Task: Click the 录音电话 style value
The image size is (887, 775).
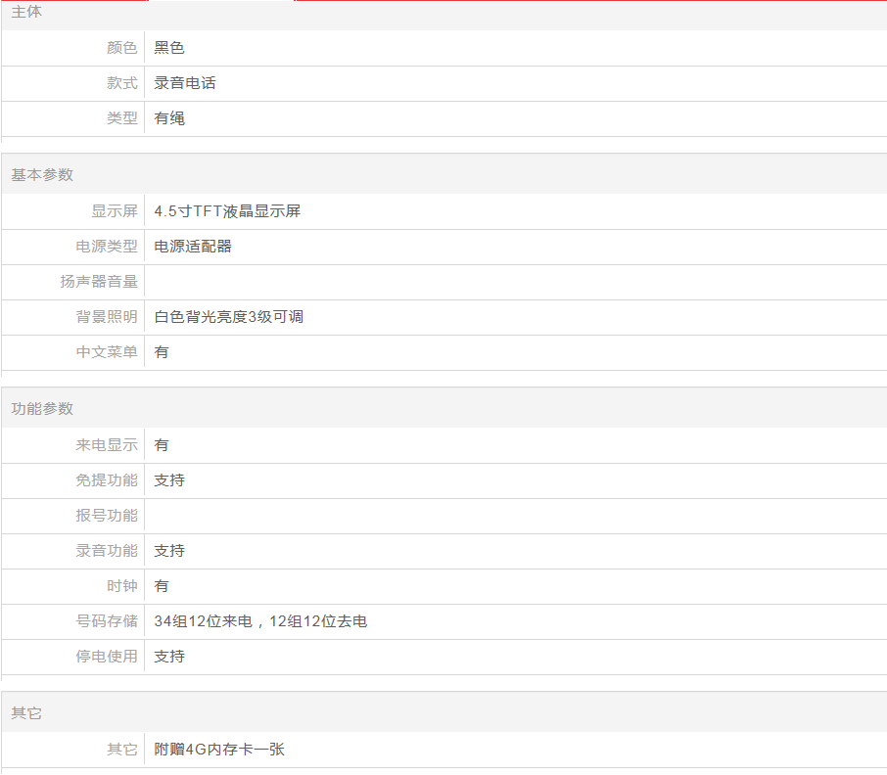Action: click(x=185, y=83)
